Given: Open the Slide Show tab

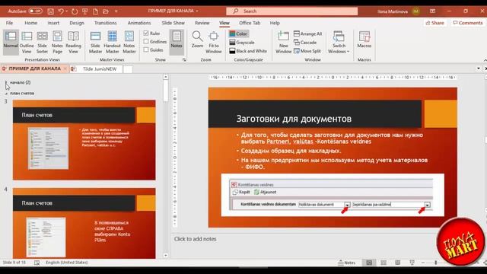Looking at the screenshot, I should coord(173,23).
